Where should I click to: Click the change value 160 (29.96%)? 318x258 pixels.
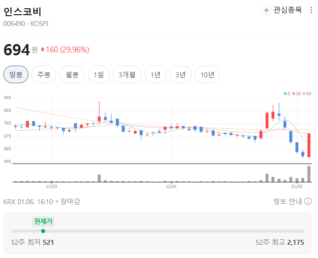(65, 49)
